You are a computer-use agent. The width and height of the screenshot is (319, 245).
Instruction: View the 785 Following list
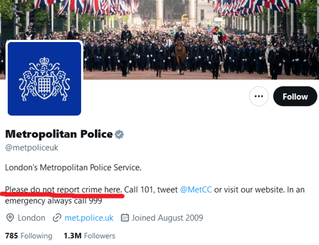point(29,236)
